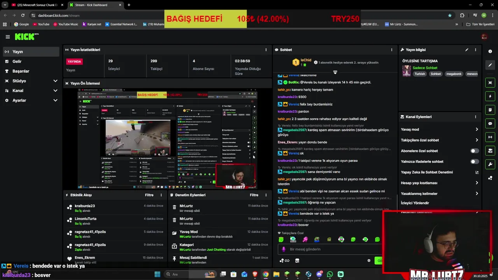Collapse the gift leaderboard chevron
This screenshot has width=498, height=280.
point(335,72)
